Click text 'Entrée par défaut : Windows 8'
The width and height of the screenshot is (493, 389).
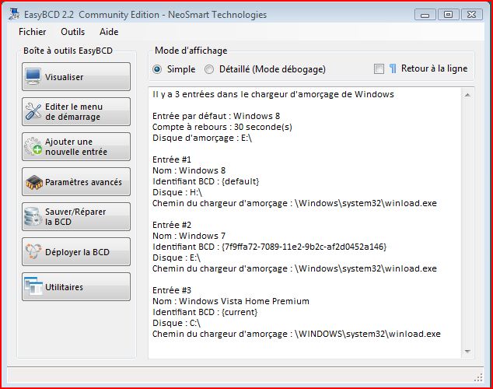pos(216,116)
